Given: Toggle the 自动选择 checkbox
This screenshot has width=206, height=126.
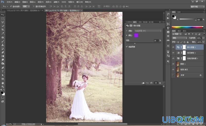Looking at the screenshot, I should (x=11, y=6).
